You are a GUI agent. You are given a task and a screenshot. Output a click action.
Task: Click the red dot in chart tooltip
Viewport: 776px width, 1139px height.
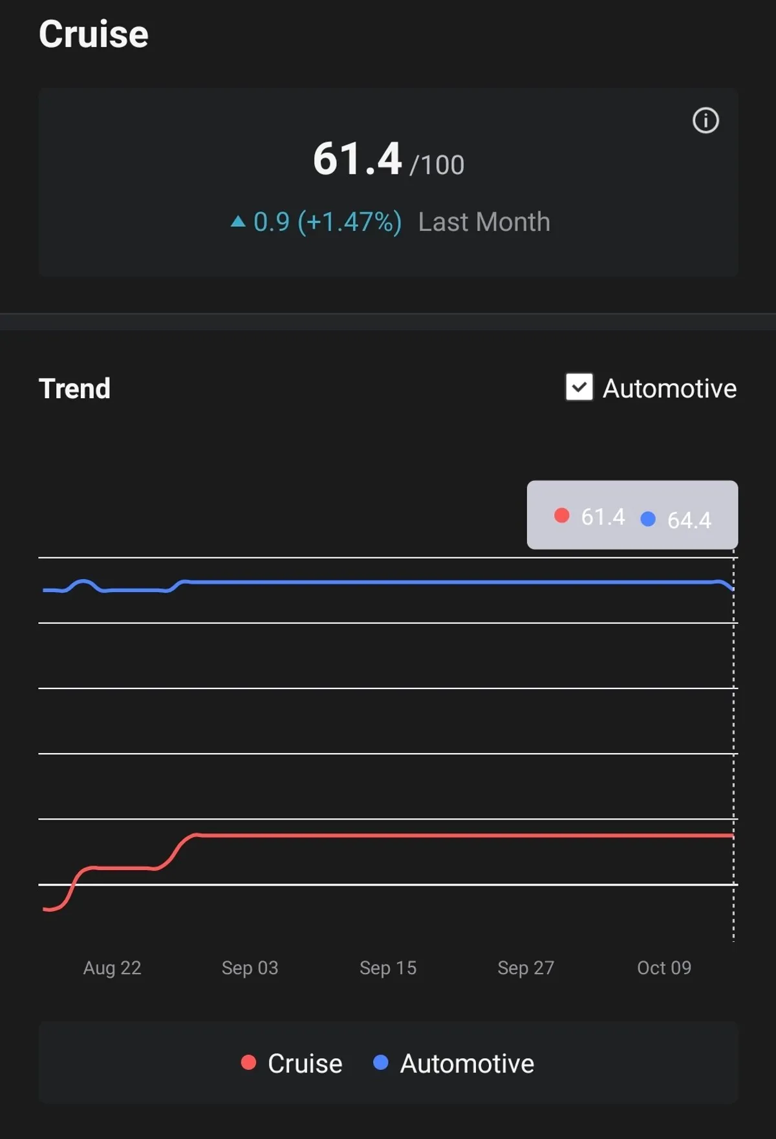[x=562, y=516]
